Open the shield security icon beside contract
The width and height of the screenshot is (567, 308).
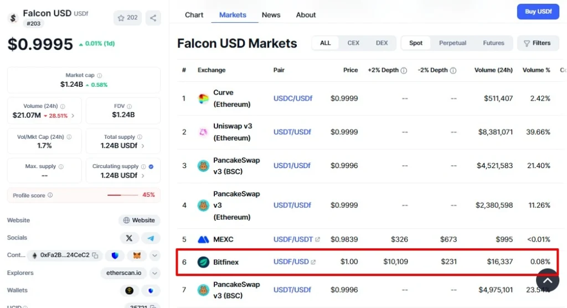click(115, 255)
